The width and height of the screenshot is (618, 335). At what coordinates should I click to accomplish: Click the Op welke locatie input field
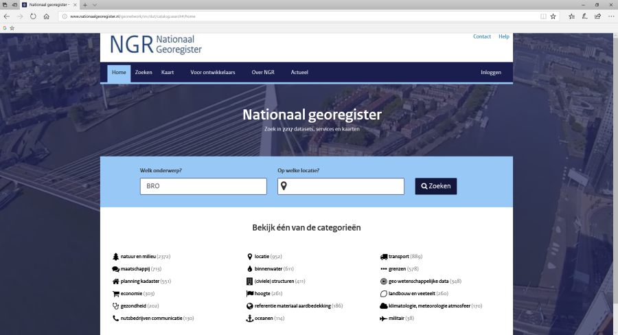pyautogui.click(x=345, y=186)
